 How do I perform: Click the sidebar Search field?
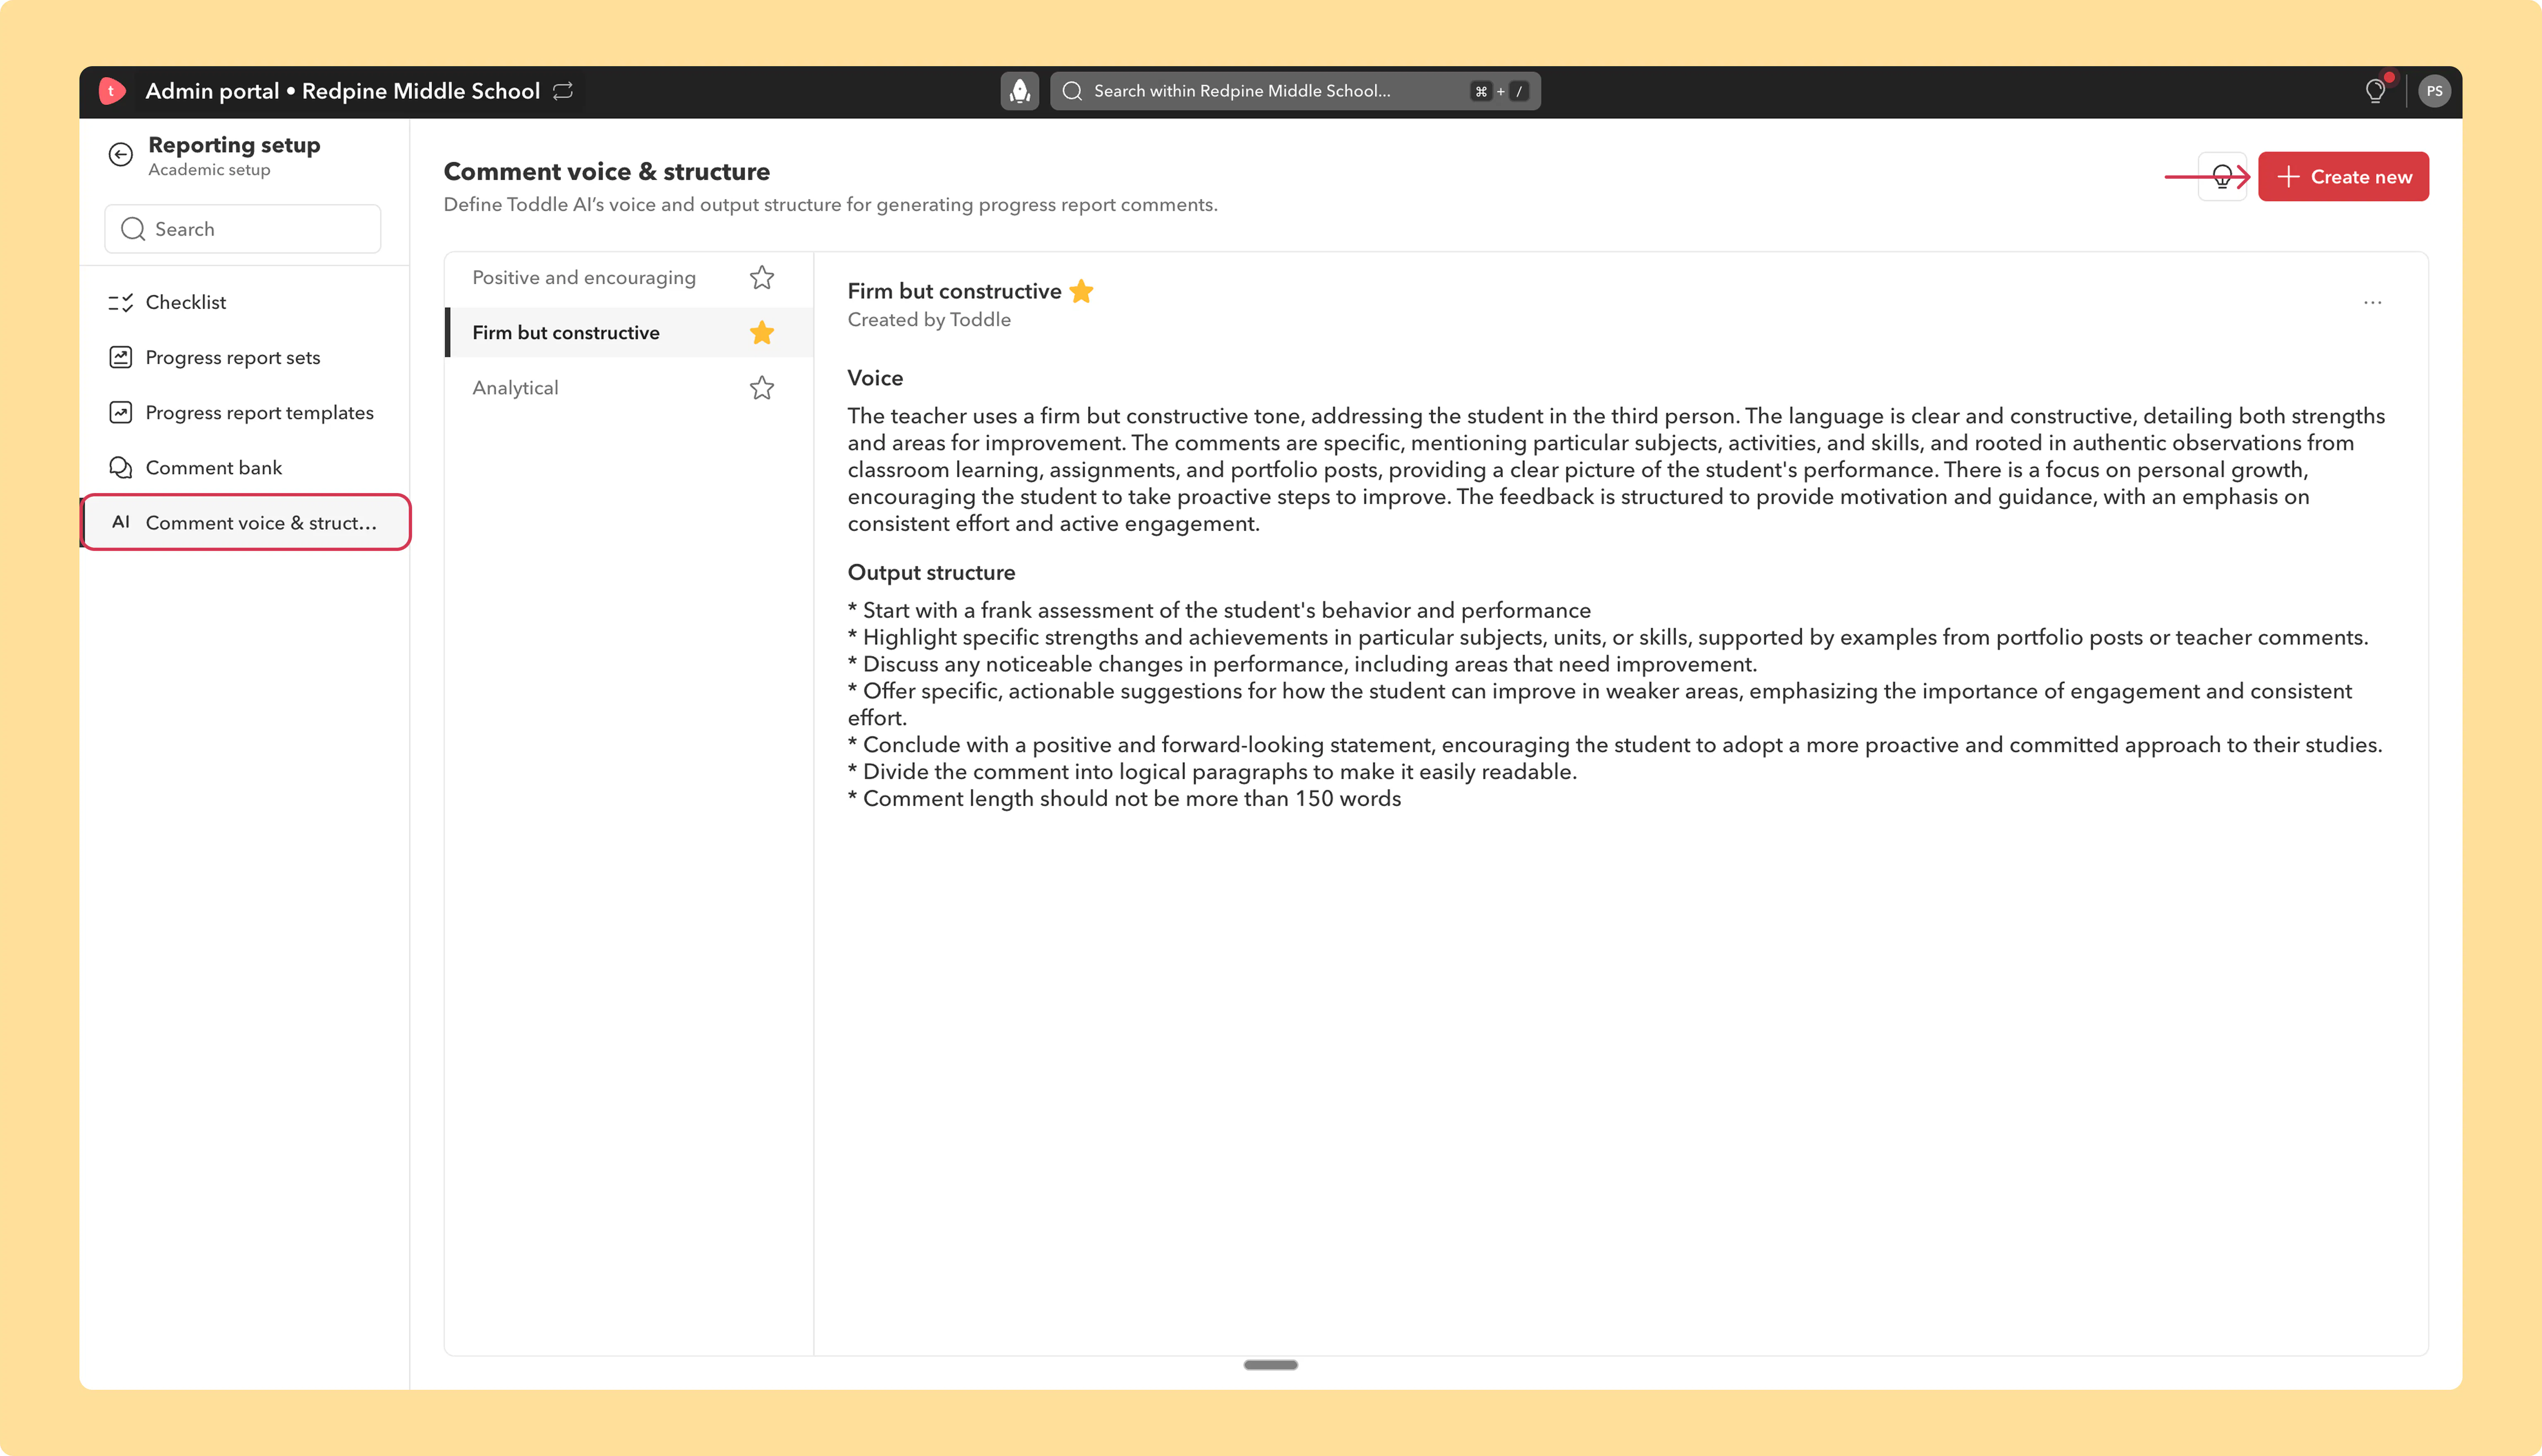[x=243, y=229]
